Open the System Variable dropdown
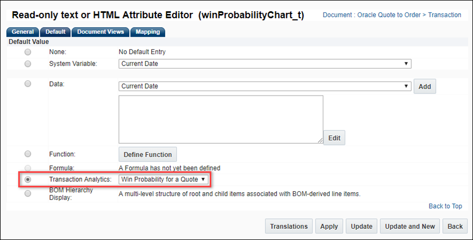 pos(264,64)
